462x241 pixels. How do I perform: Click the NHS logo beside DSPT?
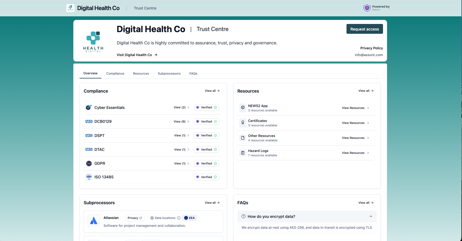click(89, 135)
